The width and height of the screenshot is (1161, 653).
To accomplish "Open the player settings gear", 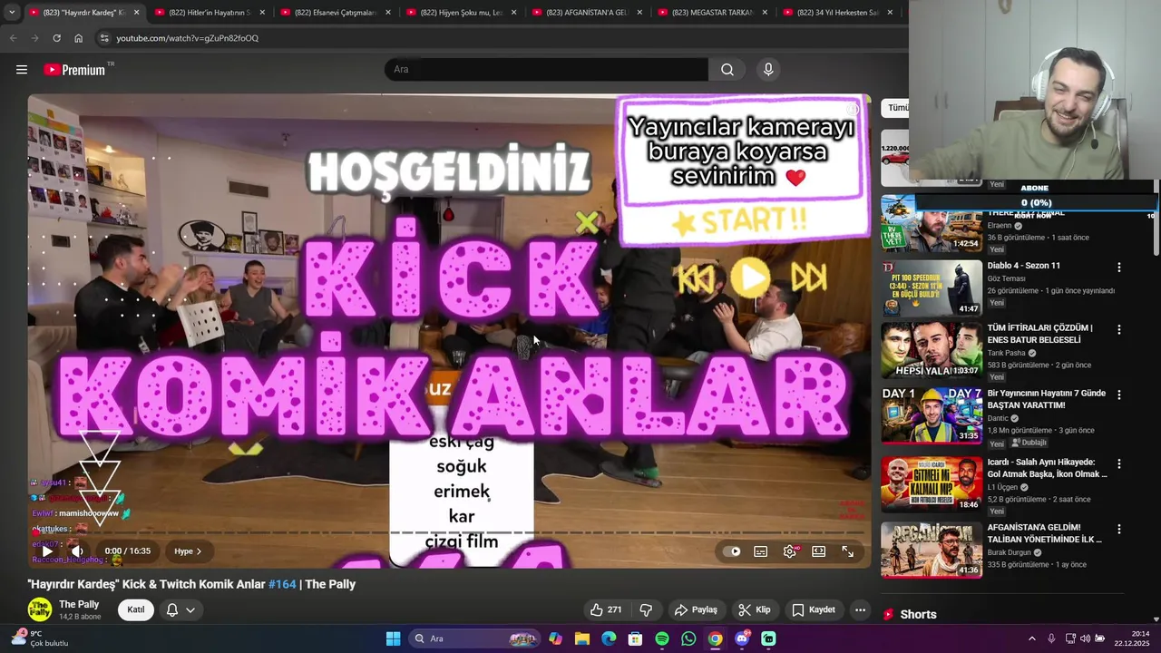I will coord(790,551).
